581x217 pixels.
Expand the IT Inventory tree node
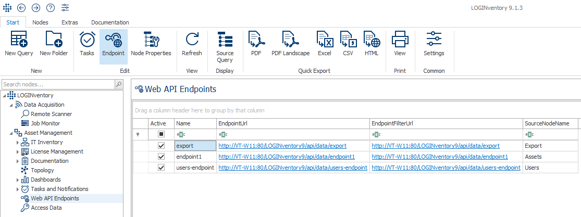point(18,142)
